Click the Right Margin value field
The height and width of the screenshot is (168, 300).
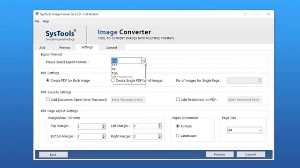(146, 136)
